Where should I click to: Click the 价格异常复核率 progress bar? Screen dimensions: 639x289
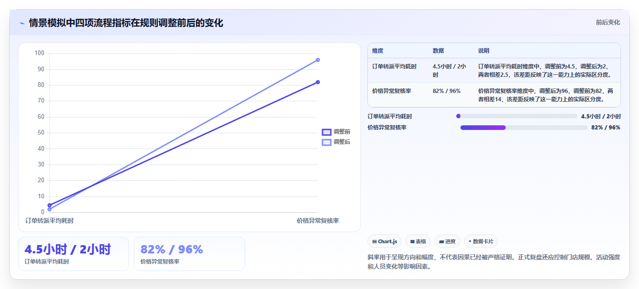click(x=524, y=128)
